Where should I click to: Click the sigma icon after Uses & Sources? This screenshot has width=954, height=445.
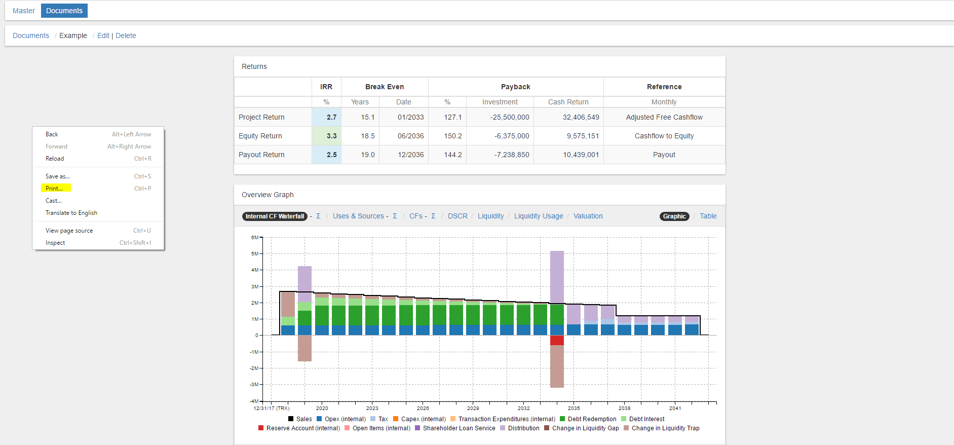[x=395, y=216]
